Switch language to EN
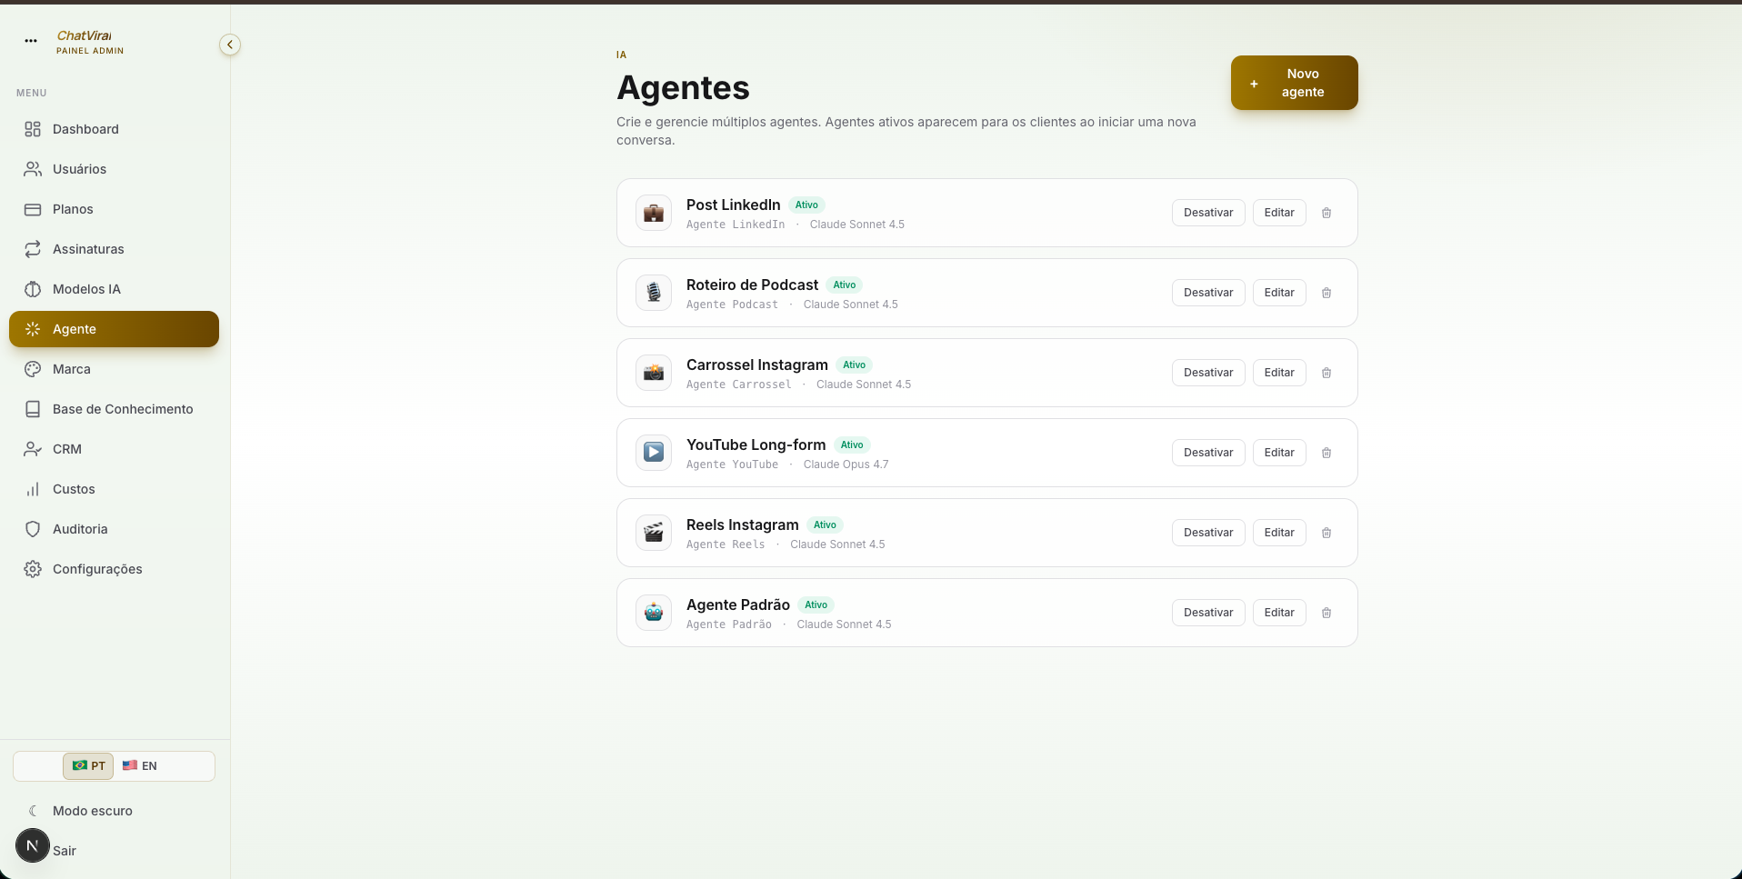Viewport: 1742px width, 879px height. click(x=140, y=765)
